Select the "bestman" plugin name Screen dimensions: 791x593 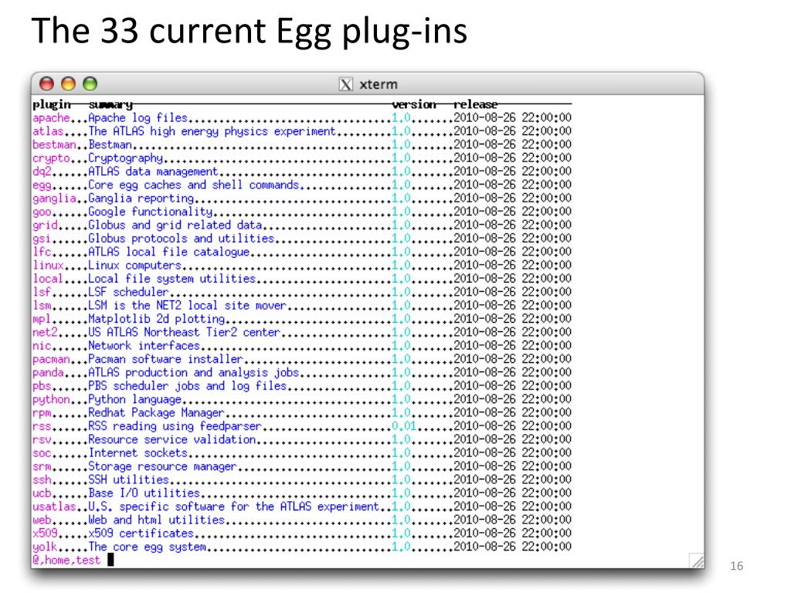54,144
